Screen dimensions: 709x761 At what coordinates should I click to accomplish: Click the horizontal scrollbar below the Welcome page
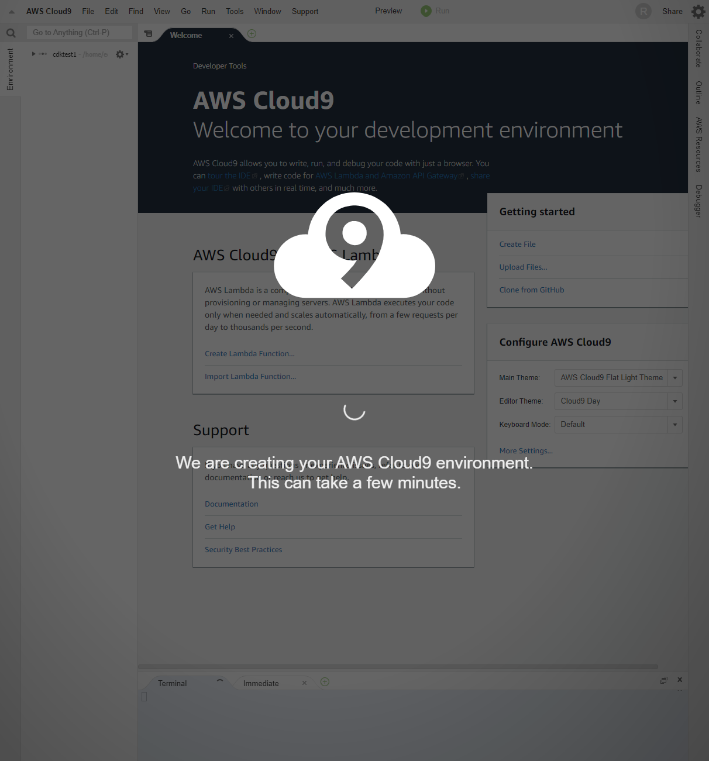(398, 667)
